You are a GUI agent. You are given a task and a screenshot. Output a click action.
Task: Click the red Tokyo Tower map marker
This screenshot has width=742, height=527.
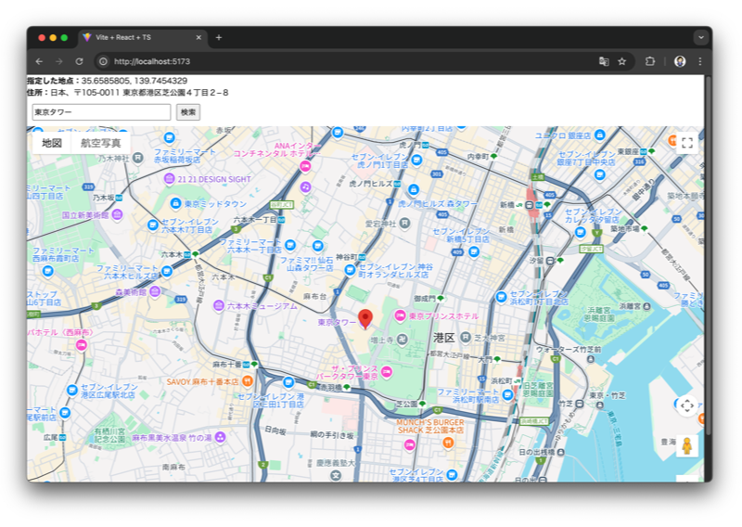365,318
